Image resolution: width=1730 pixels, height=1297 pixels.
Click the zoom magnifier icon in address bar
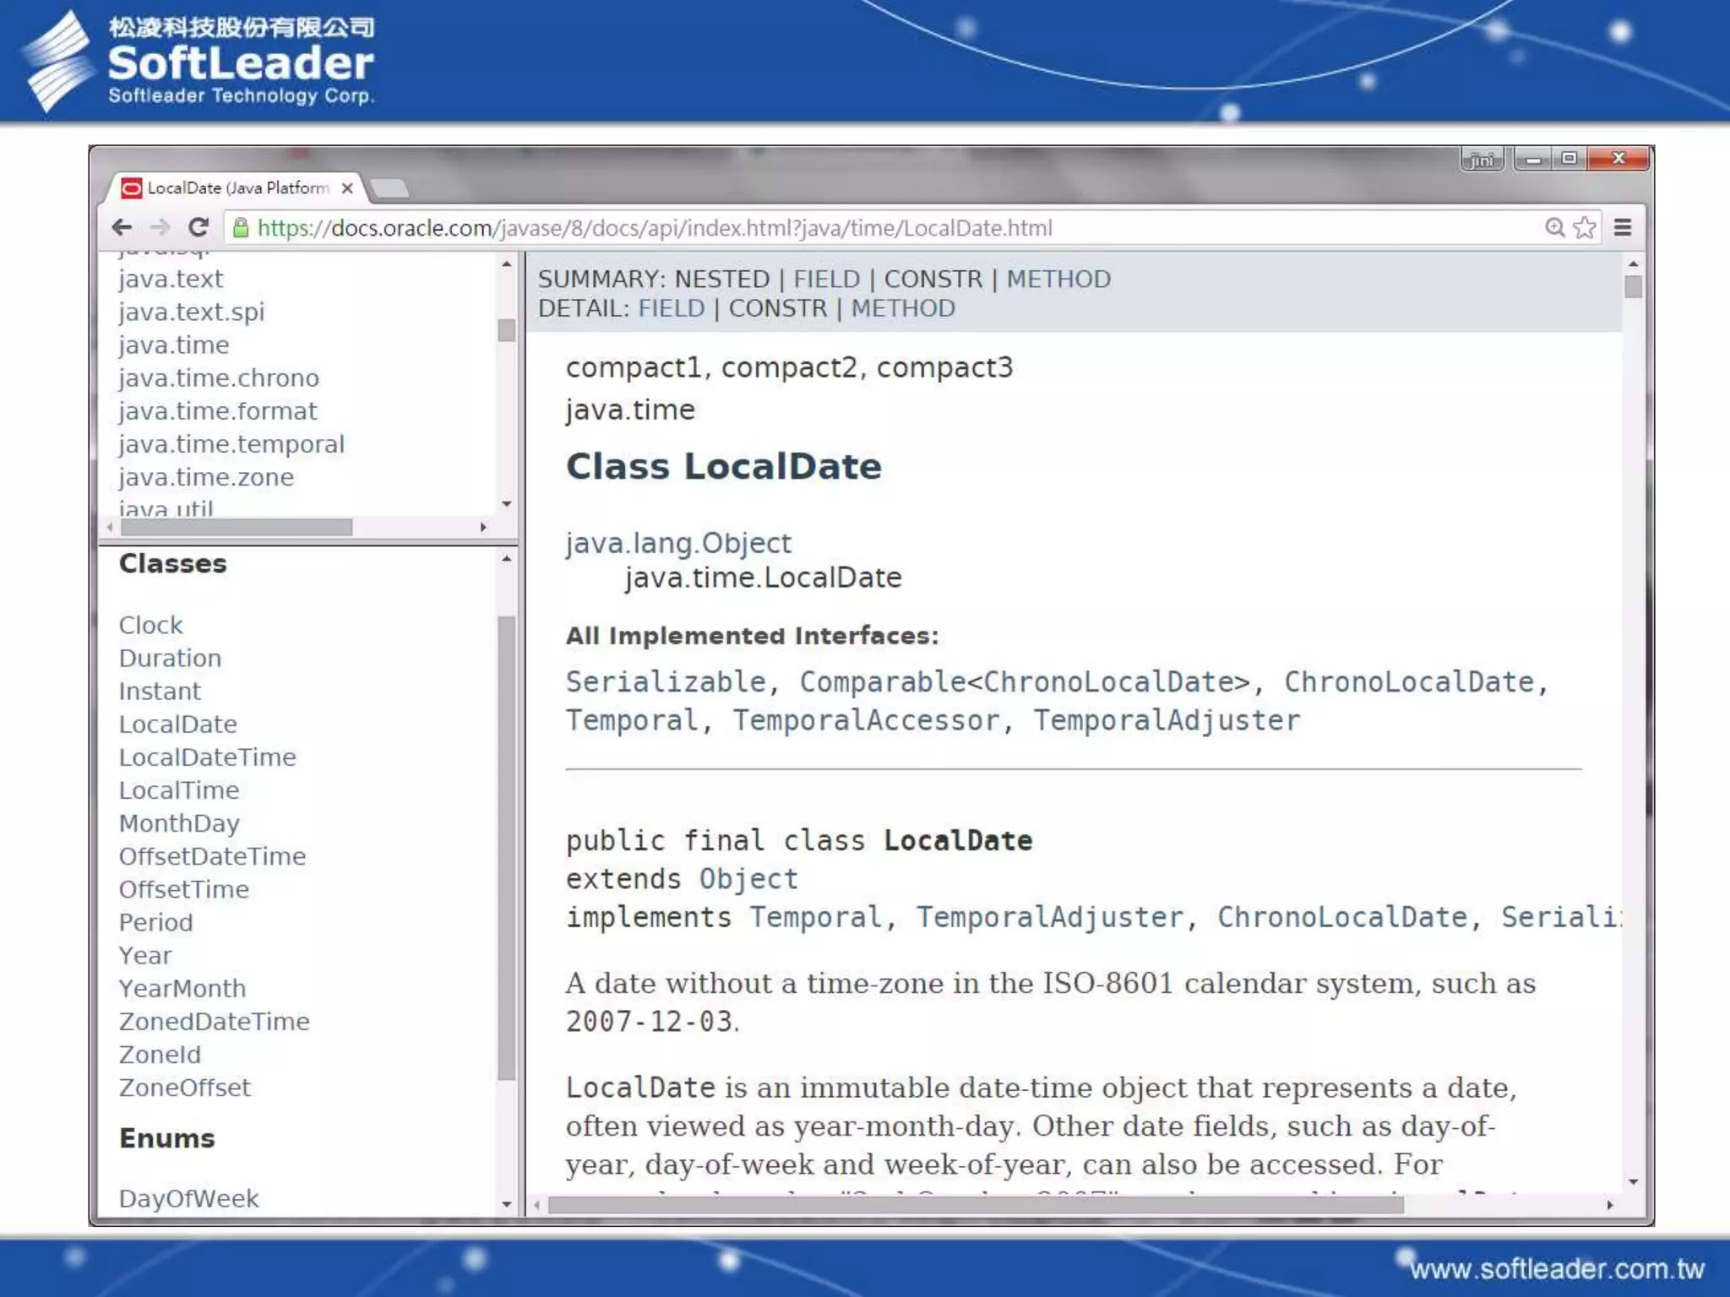point(1554,227)
